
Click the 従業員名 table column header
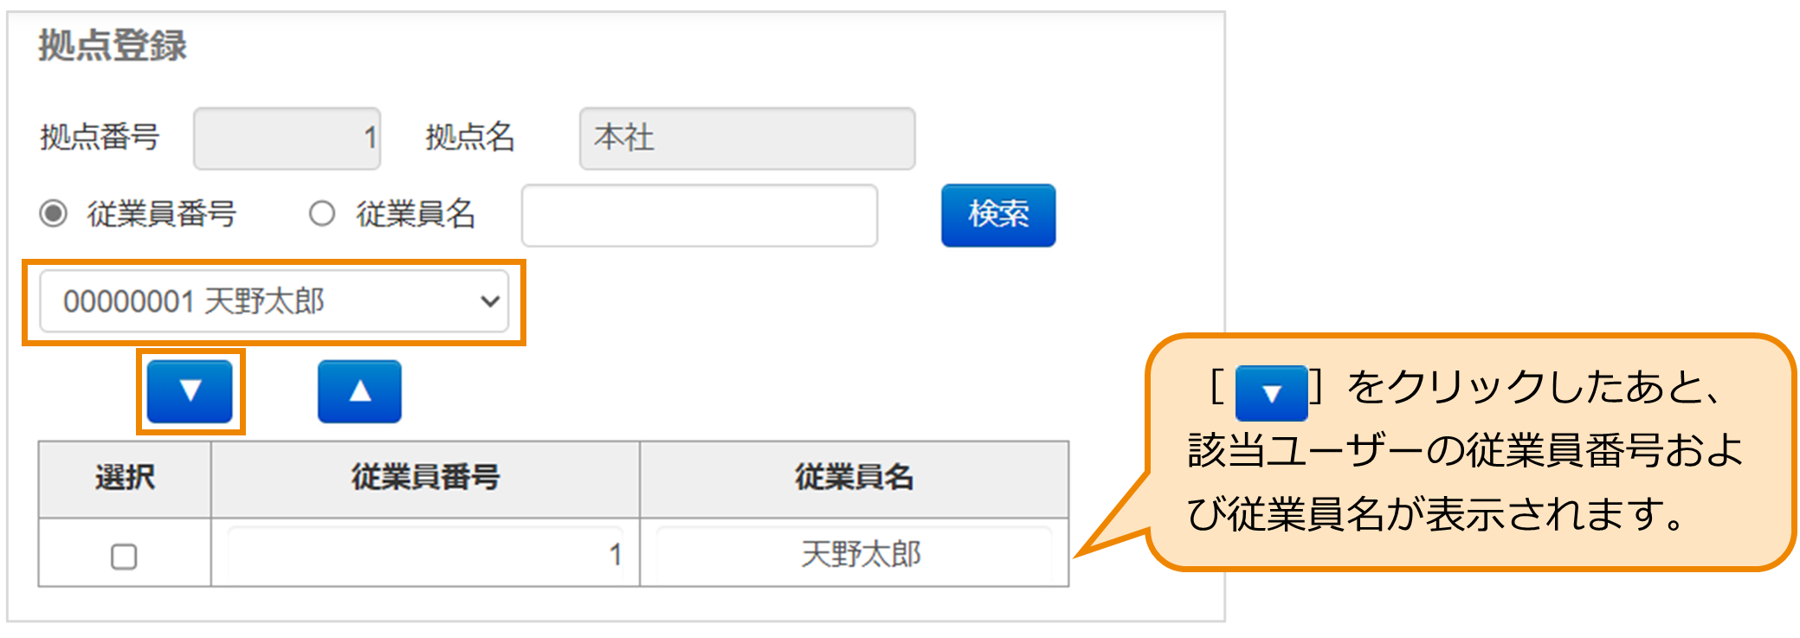point(854,476)
